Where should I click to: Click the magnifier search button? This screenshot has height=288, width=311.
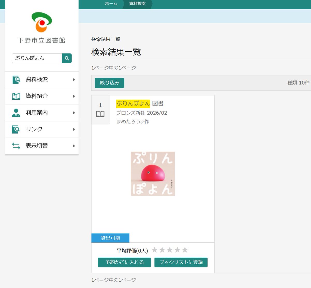[67, 58]
